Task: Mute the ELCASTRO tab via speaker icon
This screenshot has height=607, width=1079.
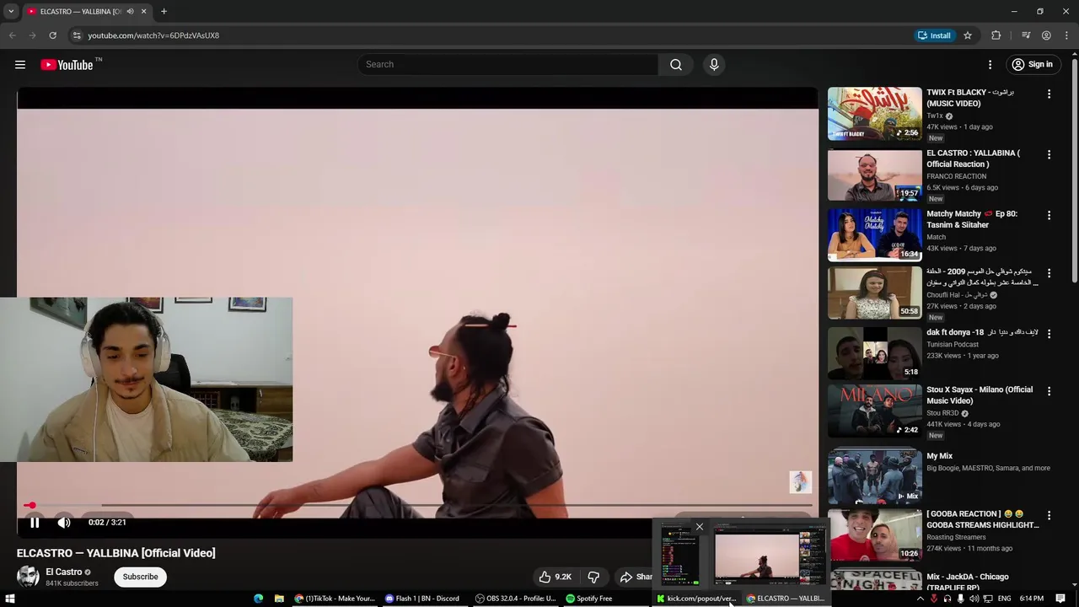Action: 130,12
